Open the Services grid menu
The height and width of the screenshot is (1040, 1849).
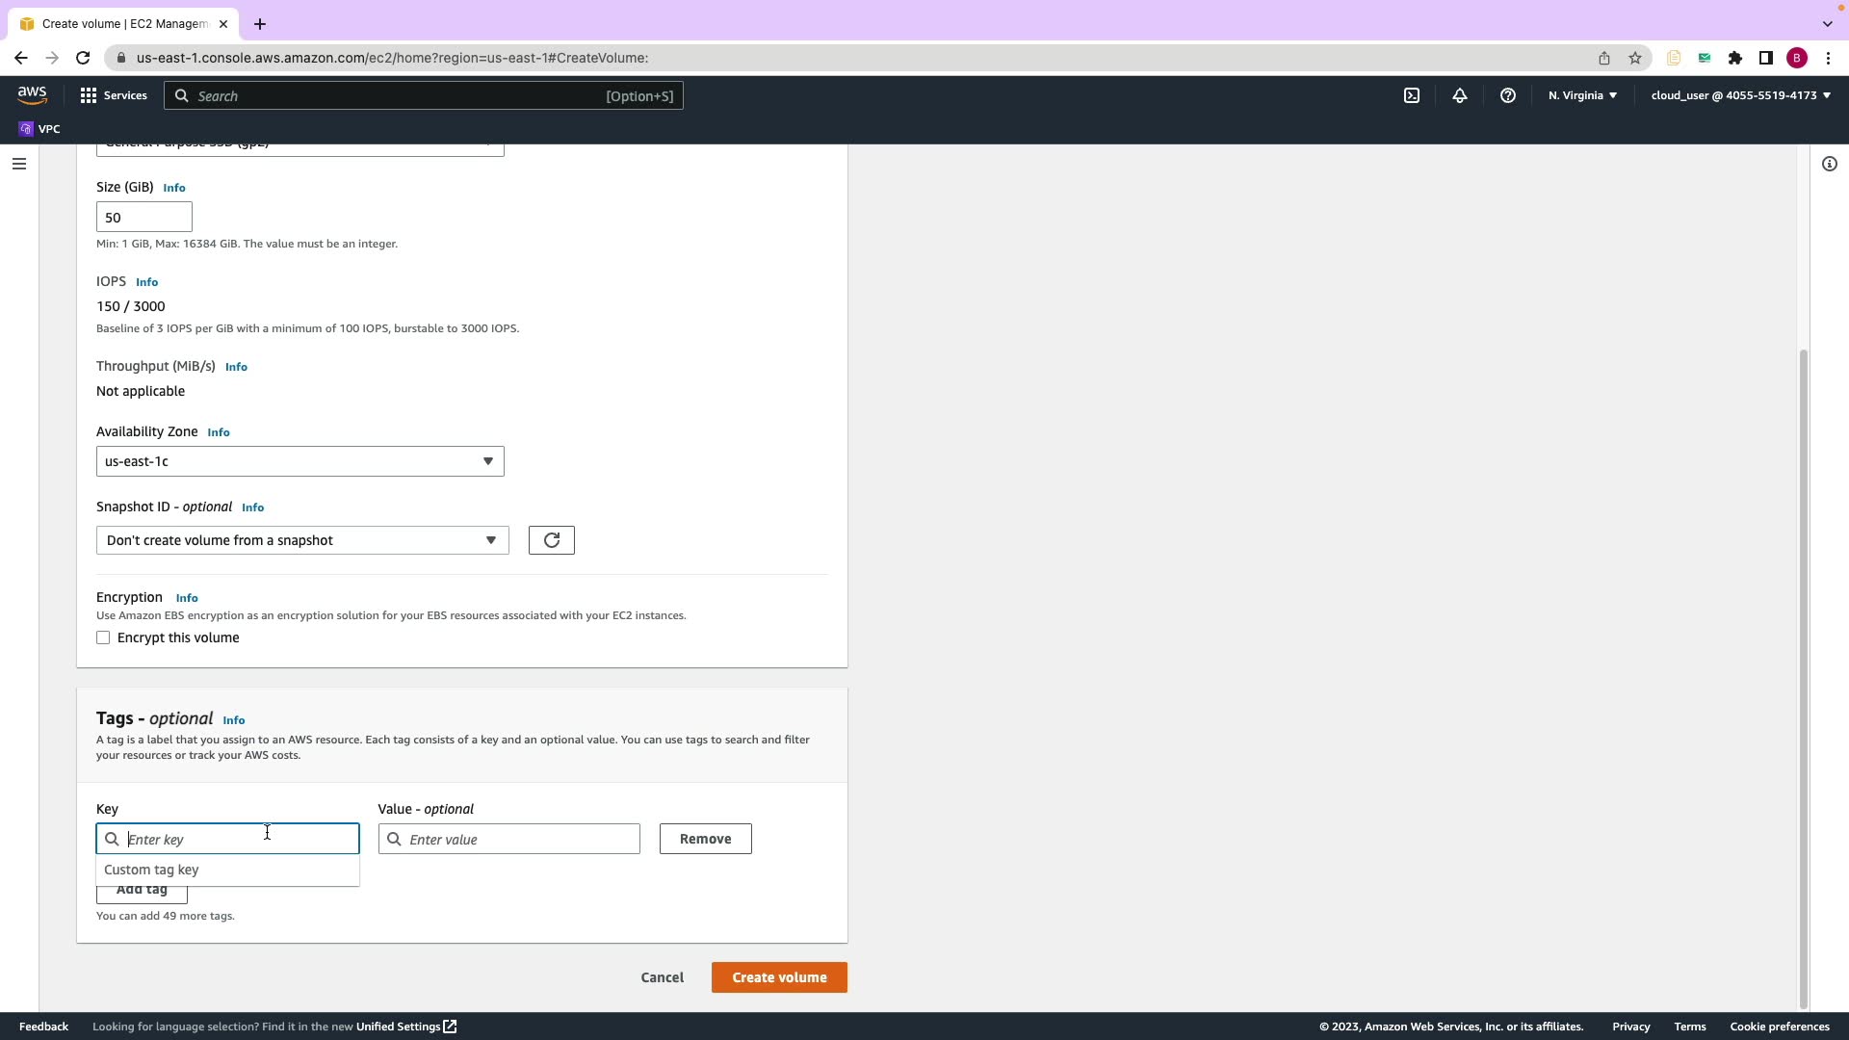click(114, 95)
